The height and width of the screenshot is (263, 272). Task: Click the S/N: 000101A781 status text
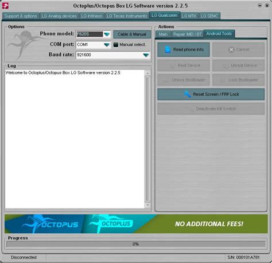coord(243,257)
